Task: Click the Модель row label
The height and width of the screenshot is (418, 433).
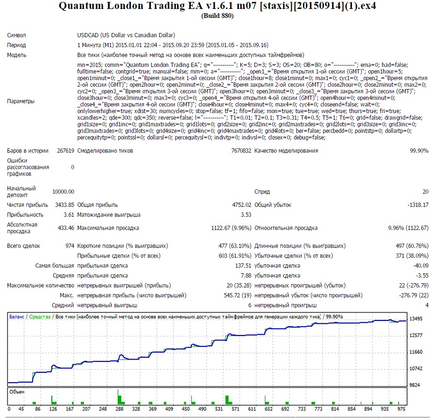Action: (x=16, y=55)
